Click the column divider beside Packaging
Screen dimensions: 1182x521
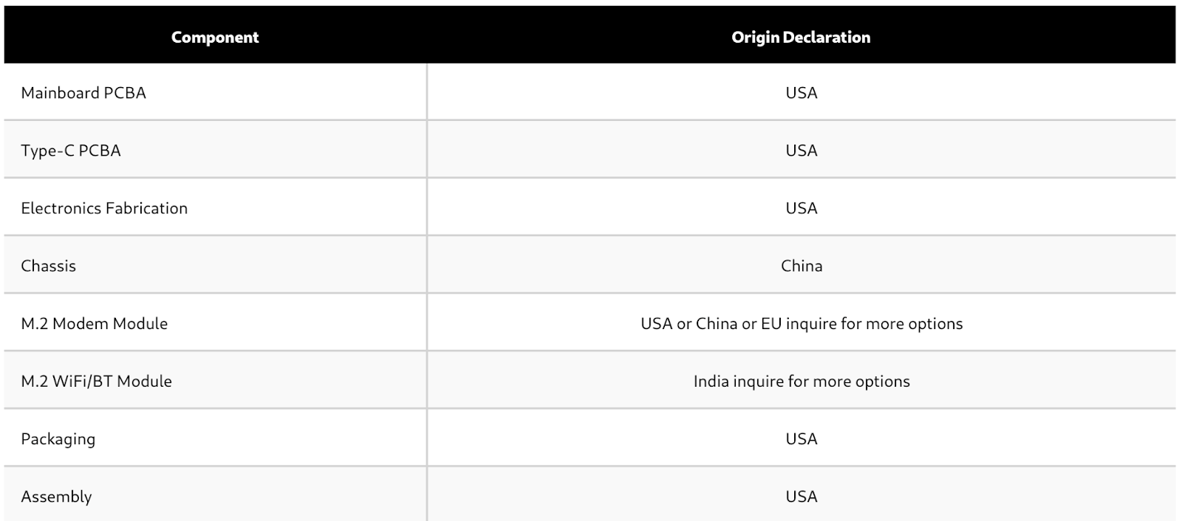pyautogui.click(x=427, y=438)
